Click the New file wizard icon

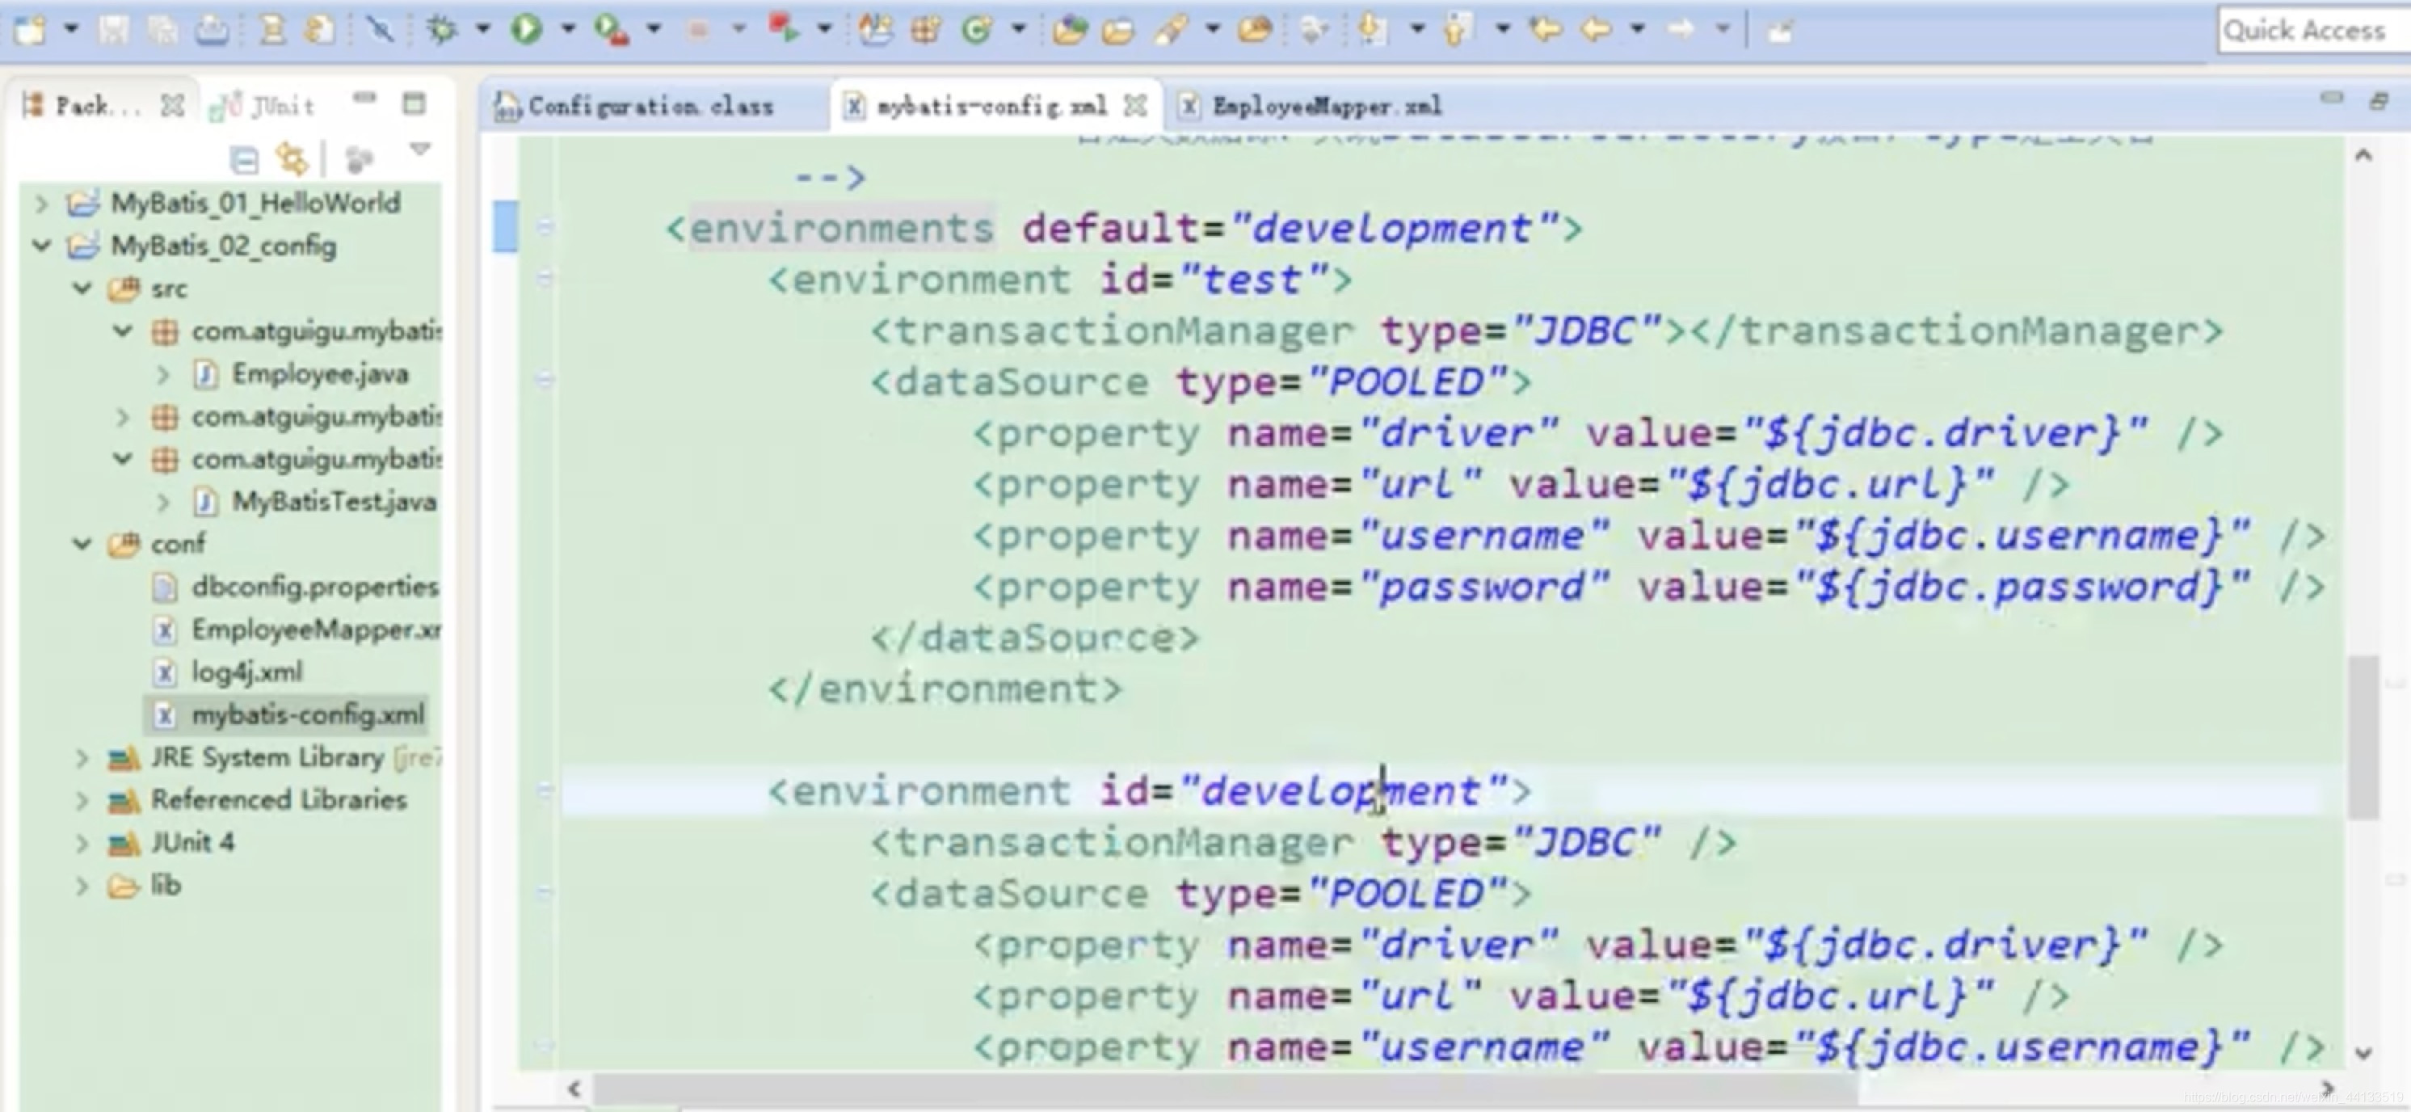click(29, 30)
